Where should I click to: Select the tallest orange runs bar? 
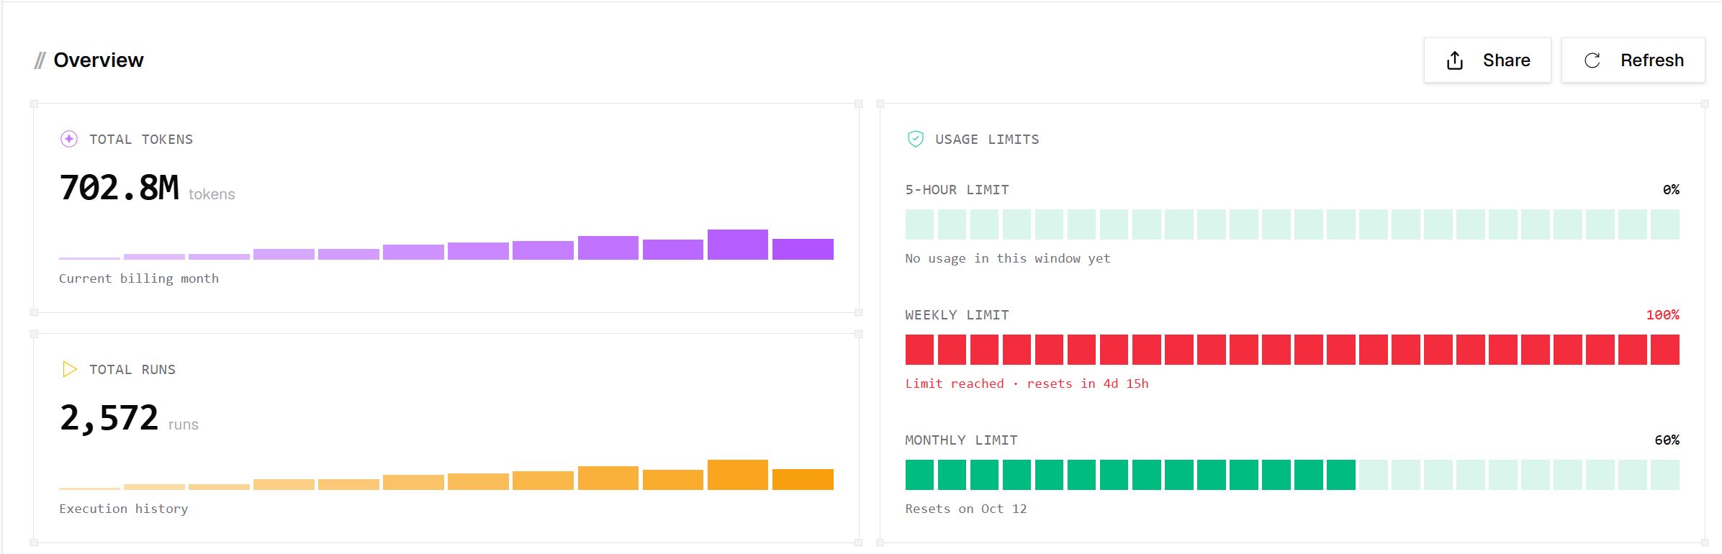[x=738, y=475]
